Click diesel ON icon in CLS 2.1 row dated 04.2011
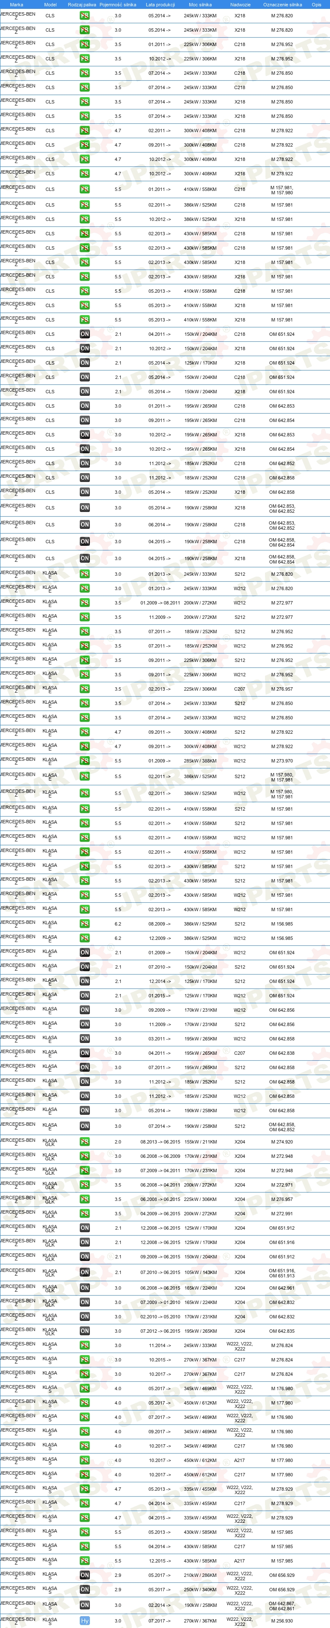The width and height of the screenshot is (330, 1628). pos(84,334)
